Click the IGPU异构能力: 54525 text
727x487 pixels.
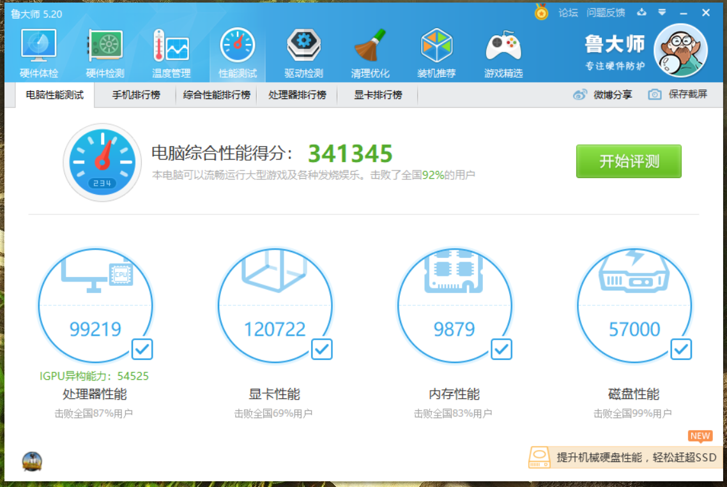(x=94, y=376)
